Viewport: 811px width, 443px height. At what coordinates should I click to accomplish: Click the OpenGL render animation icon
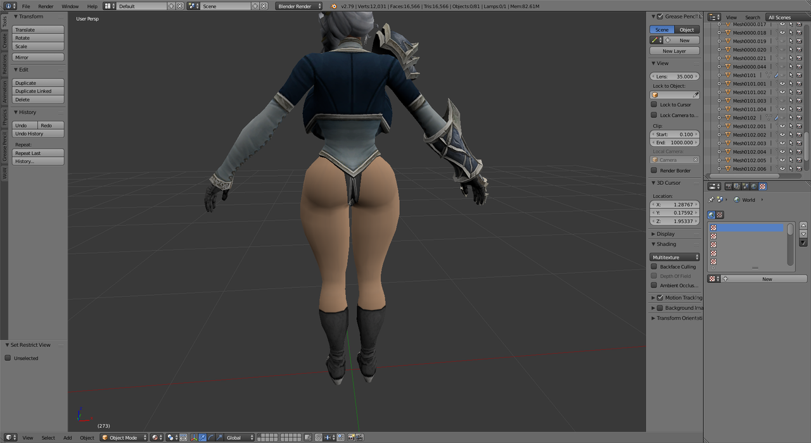pyautogui.click(x=359, y=437)
